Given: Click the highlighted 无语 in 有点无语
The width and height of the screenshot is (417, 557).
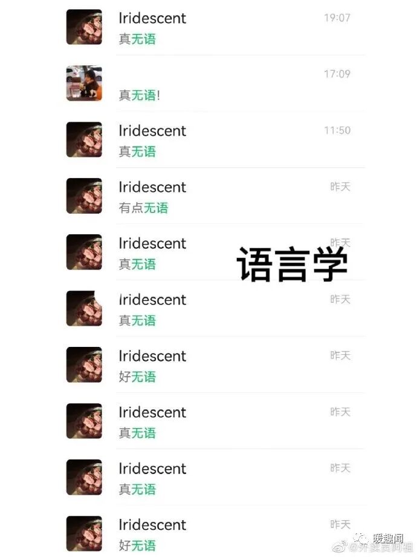Looking at the screenshot, I should click(x=156, y=208).
